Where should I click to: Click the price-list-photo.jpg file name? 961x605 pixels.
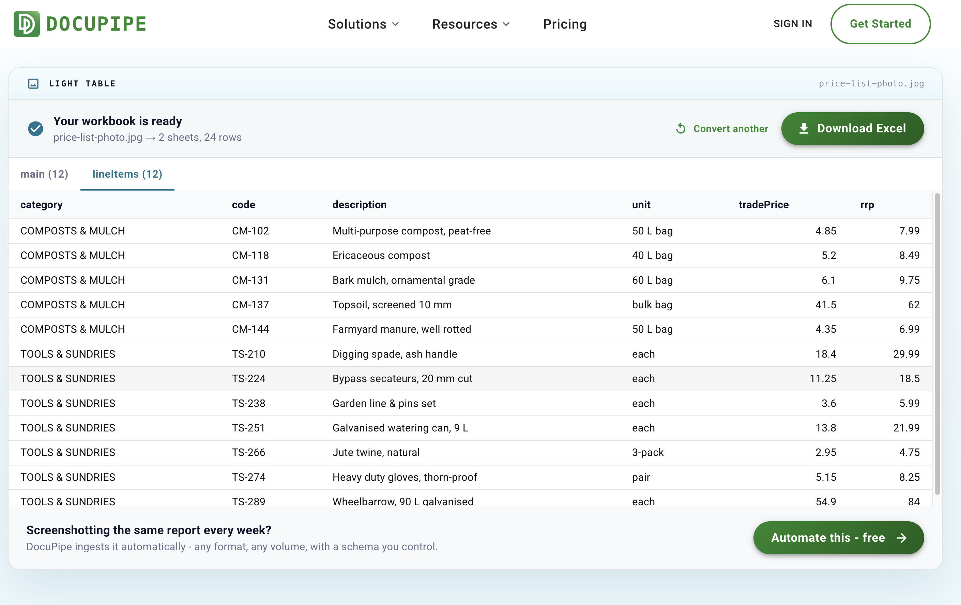[871, 83]
